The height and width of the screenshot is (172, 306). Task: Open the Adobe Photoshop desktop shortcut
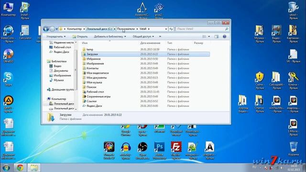point(159,150)
